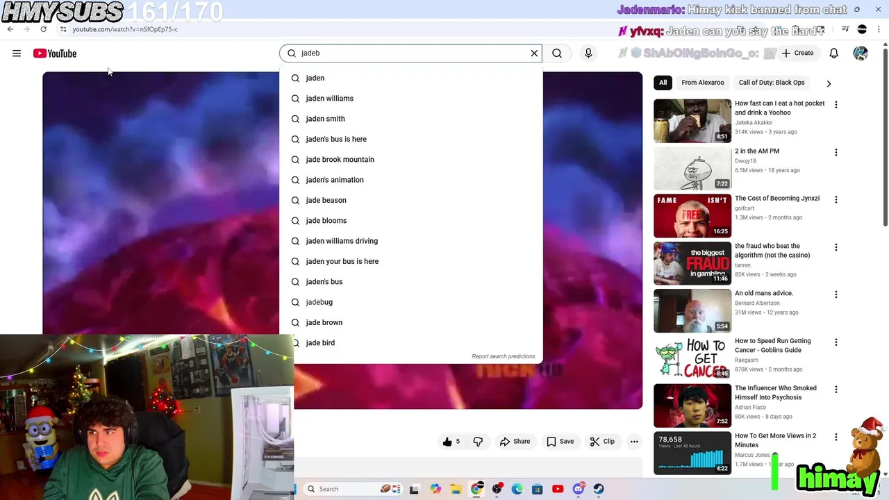
Task: Open Microsoft Store from the taskbar
Action: 537,489
